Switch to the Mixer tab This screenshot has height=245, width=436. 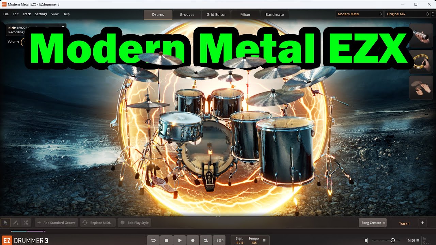pyautogui.click(x=245, y=15)
